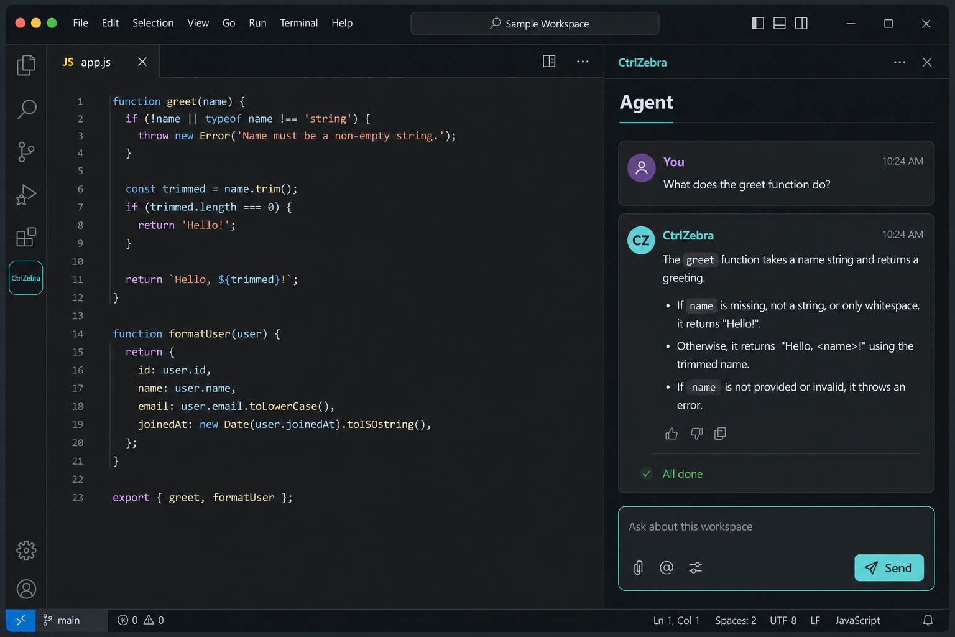
Task: Open the Terminal menu
Action: point(298,23)
